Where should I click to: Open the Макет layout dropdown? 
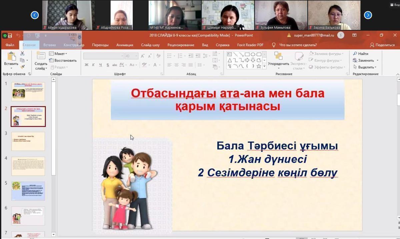[58, 54]
